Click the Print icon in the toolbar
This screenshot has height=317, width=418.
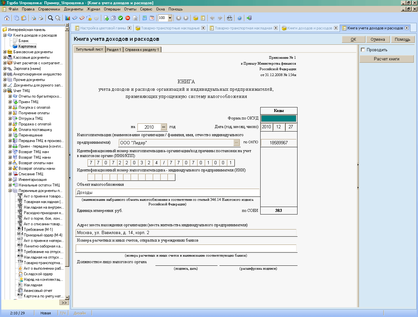40,18
